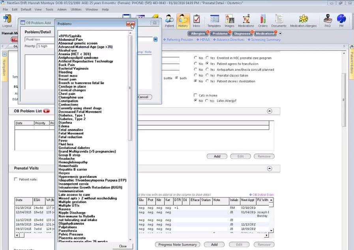Select No for Antepartum anesthesia consult planned
This screenshot has height=250, width=354.
tap(195, 70)
